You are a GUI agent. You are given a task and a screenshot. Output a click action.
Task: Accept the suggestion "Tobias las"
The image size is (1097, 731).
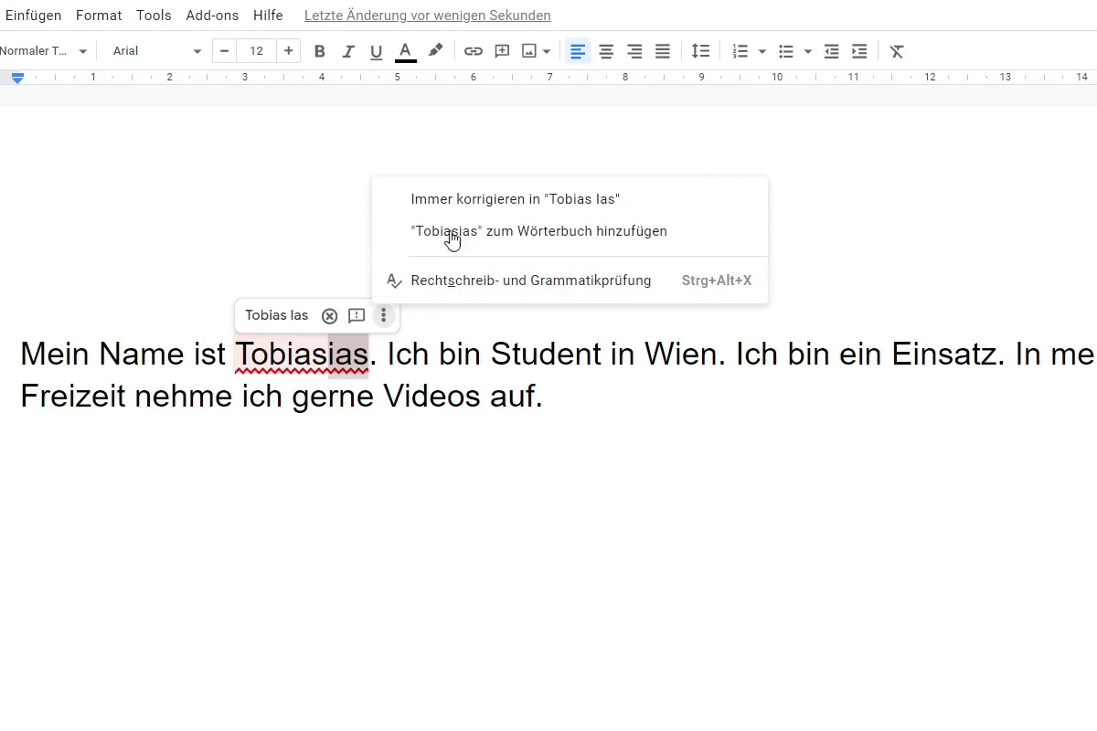pyautogui.click(x=277, y=315)
